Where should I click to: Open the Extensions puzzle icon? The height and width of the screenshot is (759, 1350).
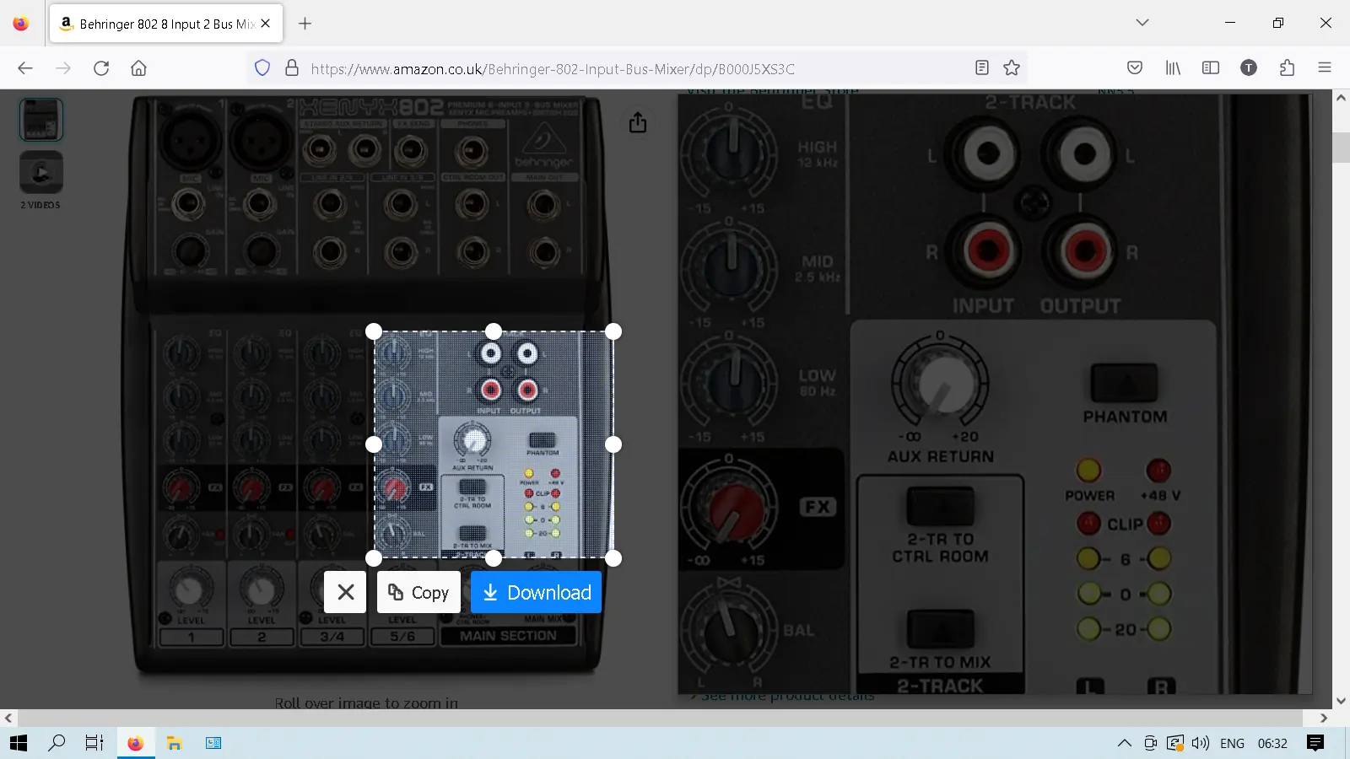(x=1287, y=68)
